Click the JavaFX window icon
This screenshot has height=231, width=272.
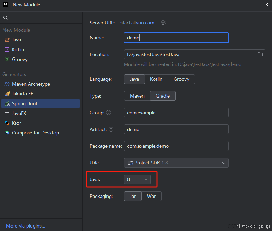coord(7,113)
